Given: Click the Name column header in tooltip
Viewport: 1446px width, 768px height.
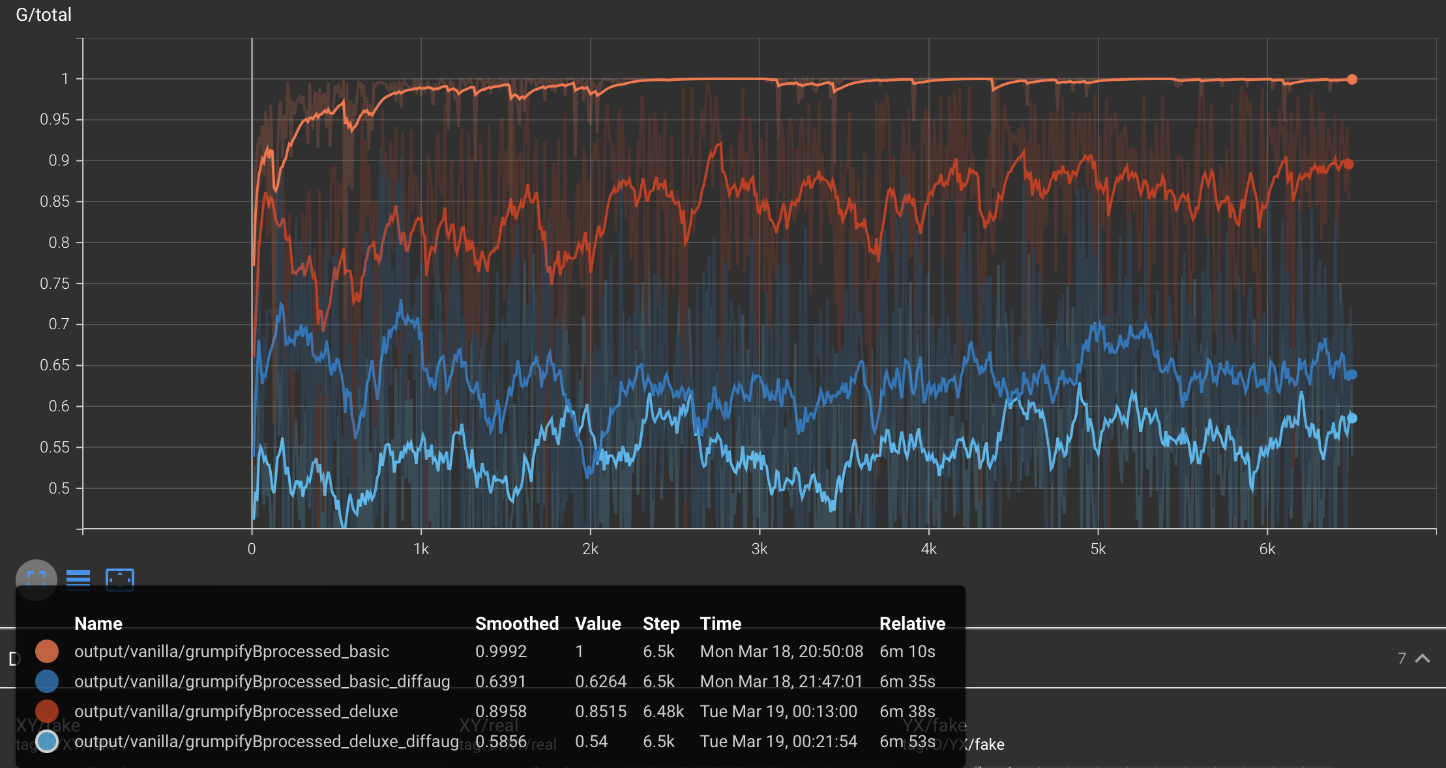Looking at the screenshot, I should coord(98,623).
